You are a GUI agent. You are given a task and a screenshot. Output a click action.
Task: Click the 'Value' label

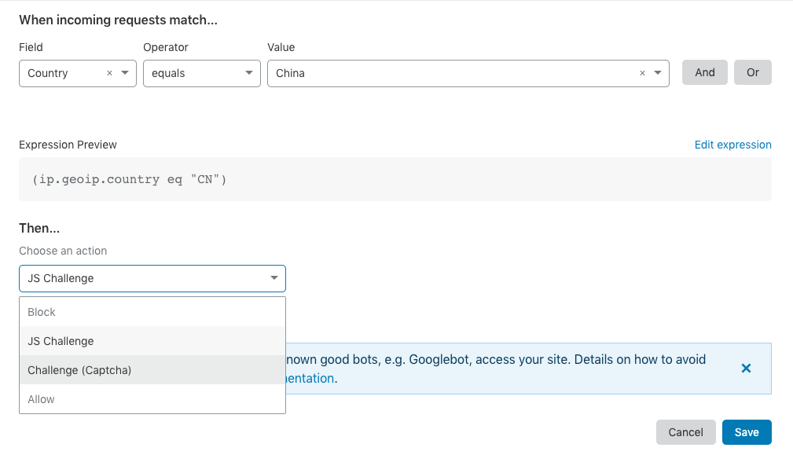tap(281, 47)
